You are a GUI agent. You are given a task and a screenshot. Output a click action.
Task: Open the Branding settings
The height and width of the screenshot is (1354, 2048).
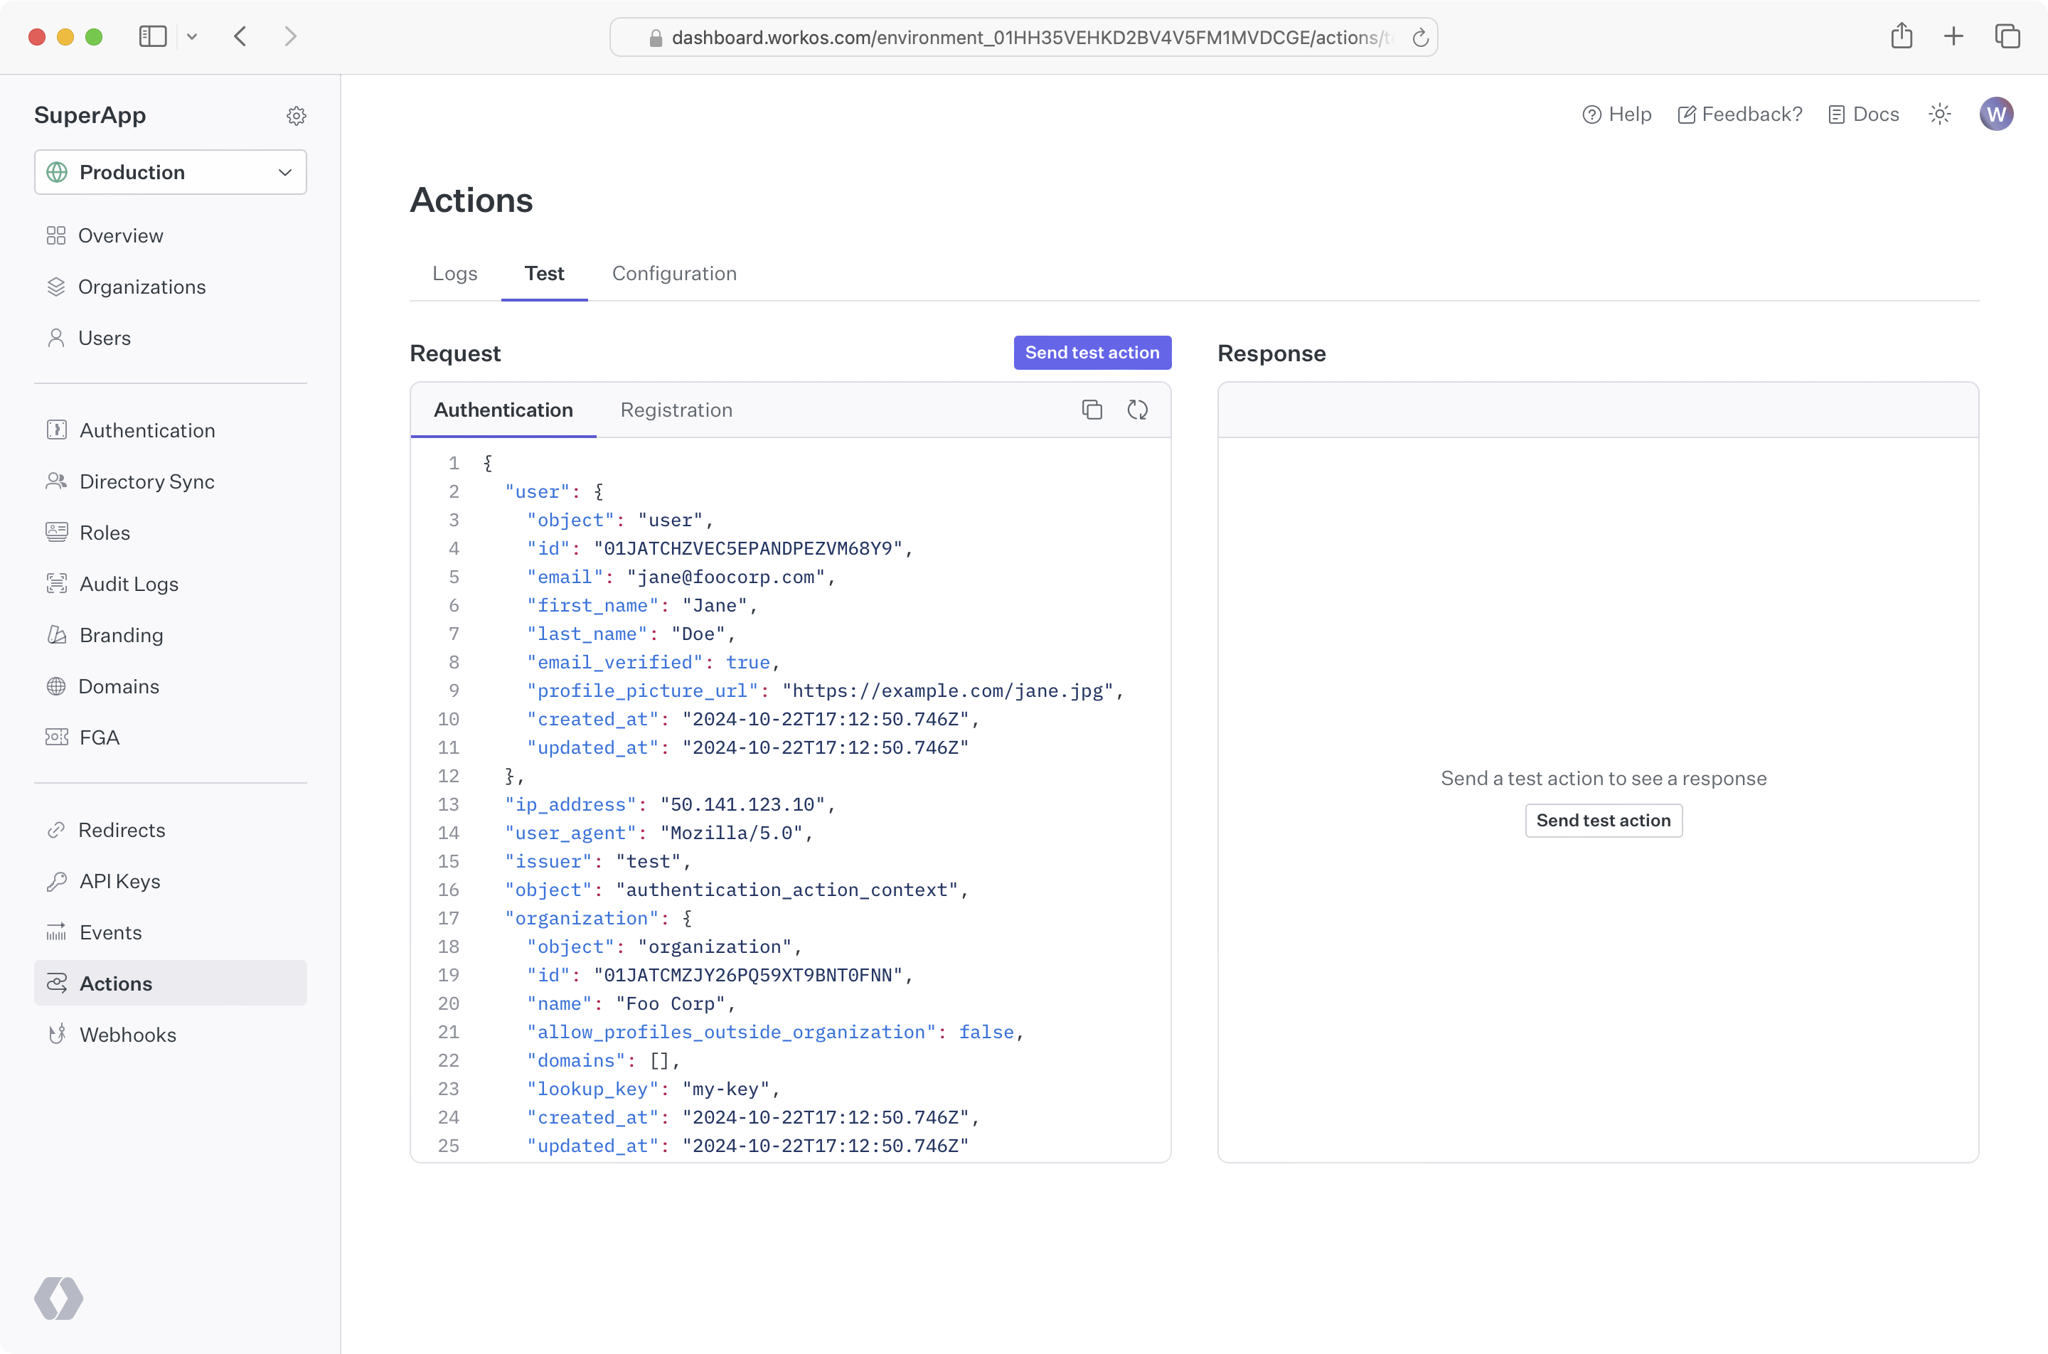tap(122, 634)
